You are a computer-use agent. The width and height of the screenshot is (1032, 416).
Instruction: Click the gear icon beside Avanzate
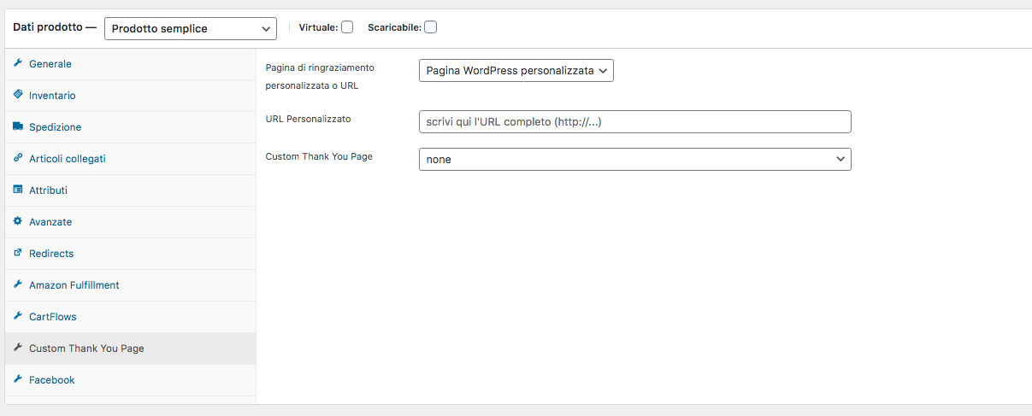coord(18,221)
